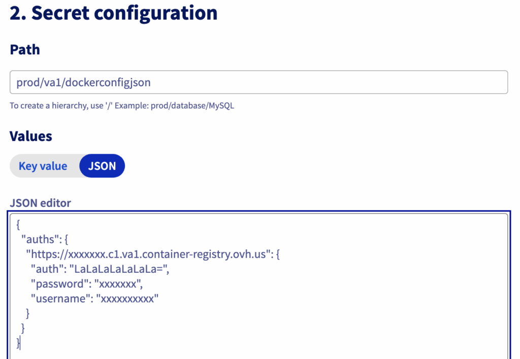Screen dimensions: 520x359
Task: Click the "Values" section heading
Action: tap(31, 136)
